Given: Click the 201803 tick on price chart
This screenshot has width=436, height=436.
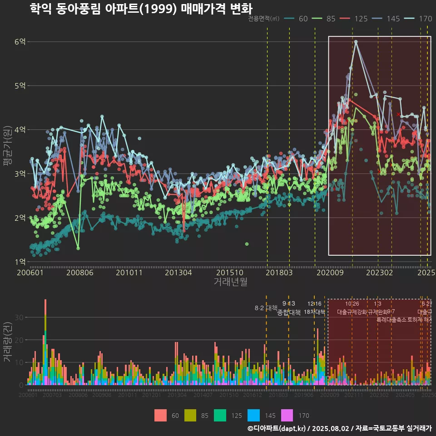Looking at the screenshot, I should pyautogui.click(x=279, y=272).
